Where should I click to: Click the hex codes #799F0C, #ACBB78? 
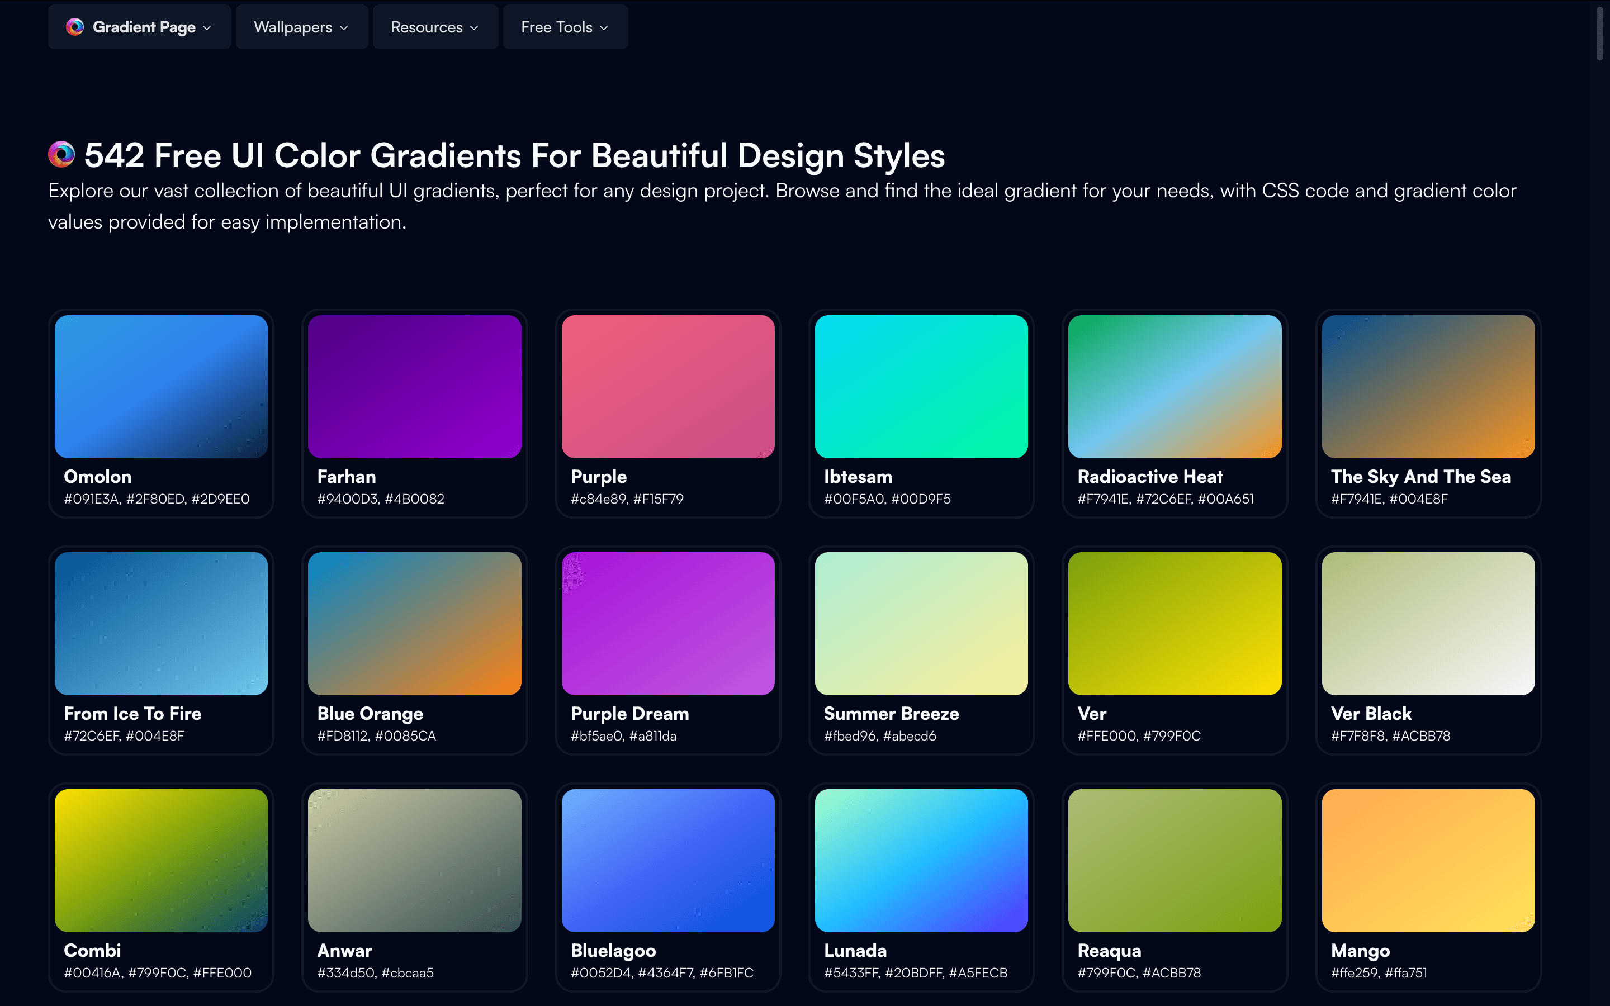(x=1140, y=972)
